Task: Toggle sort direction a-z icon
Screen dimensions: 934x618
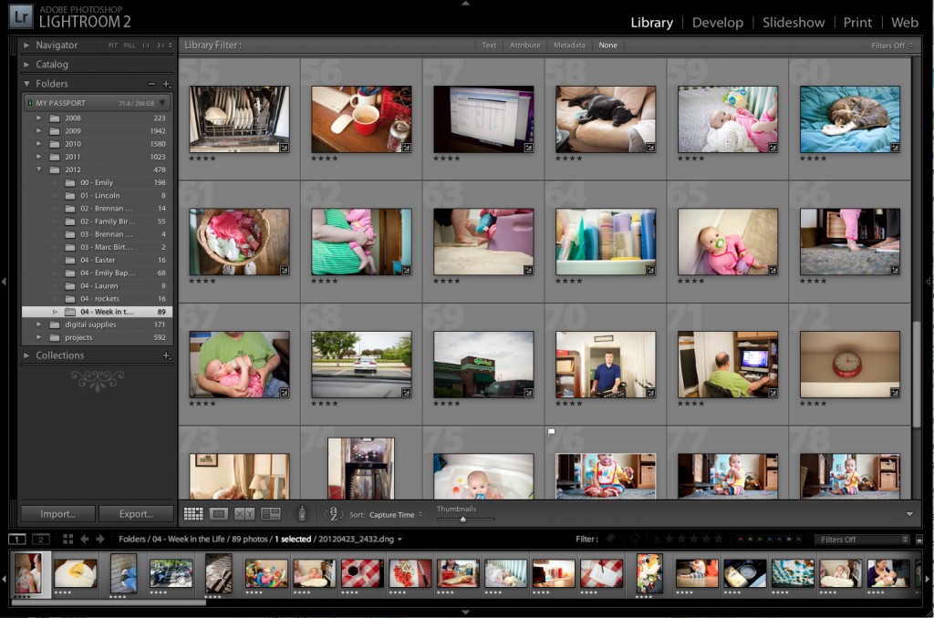Action: point(333,514)
